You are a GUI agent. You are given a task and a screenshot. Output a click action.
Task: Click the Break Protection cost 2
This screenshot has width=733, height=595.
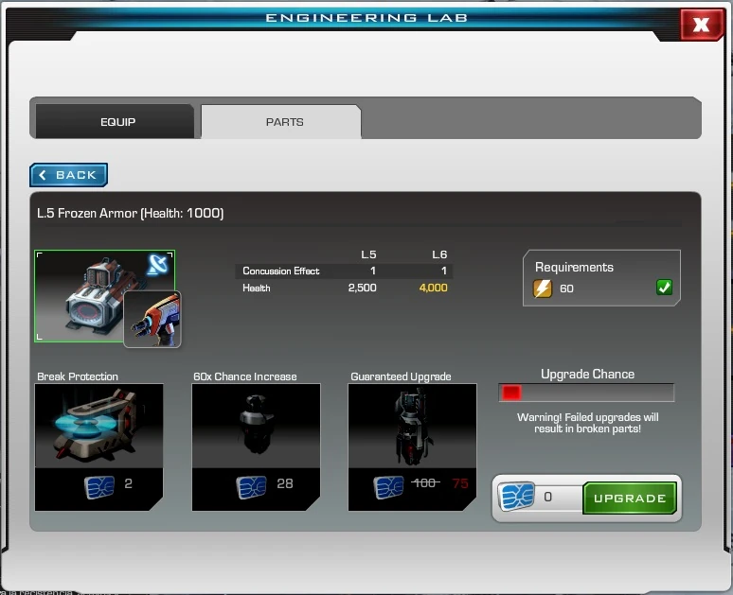(129, 483)
